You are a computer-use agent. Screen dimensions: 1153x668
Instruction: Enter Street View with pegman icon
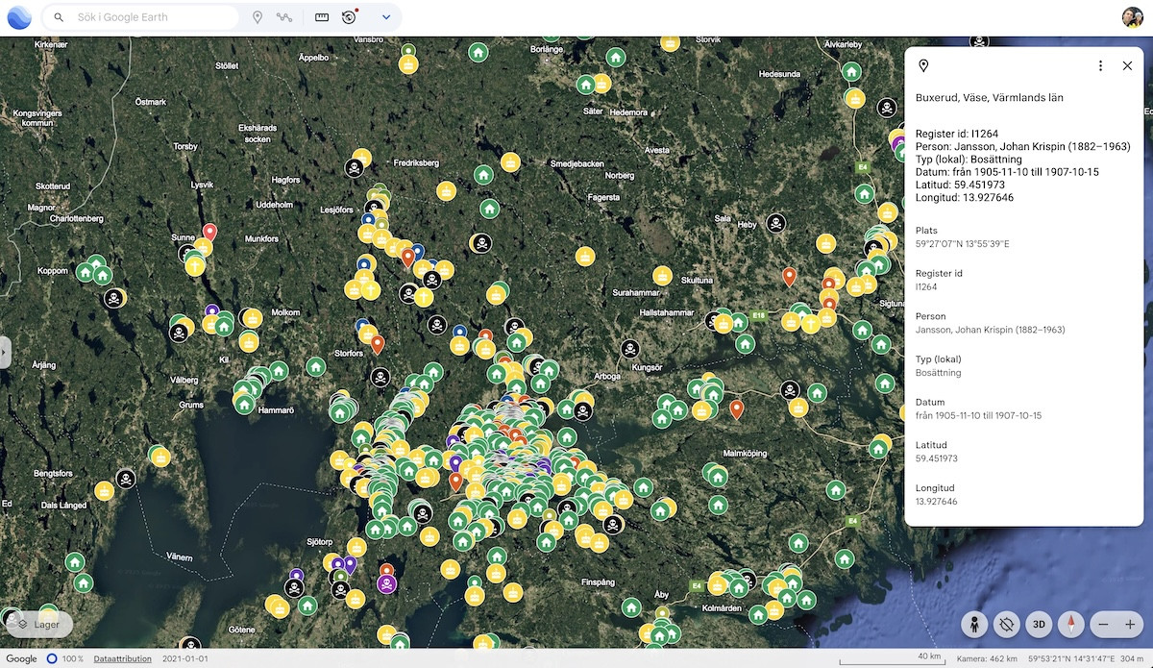[974, 624]
